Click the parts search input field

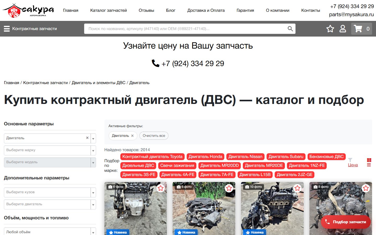click(x=185, y=29)
